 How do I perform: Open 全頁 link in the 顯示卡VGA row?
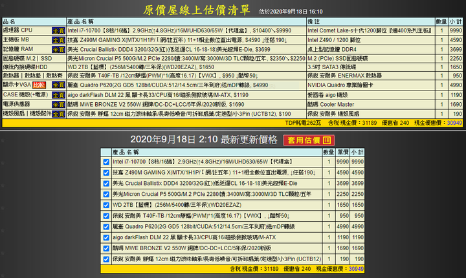pyautogui.click(x=58, y=85)
